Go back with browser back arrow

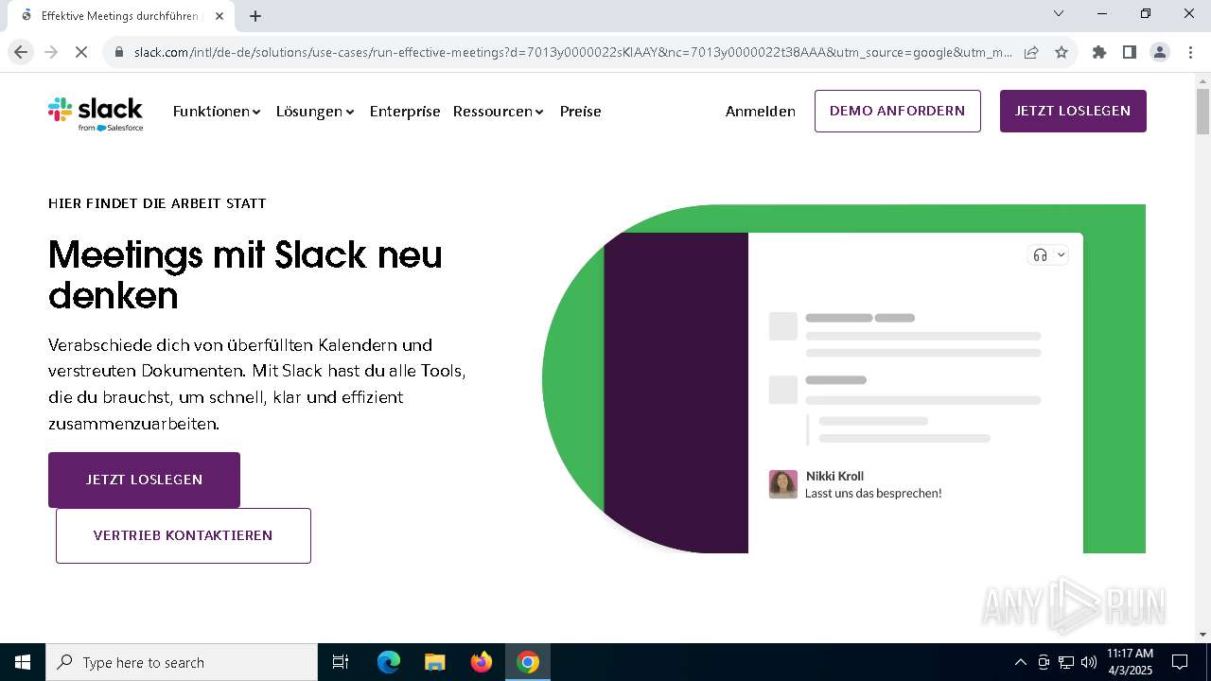pyautogui.click(x=21, y=52)
